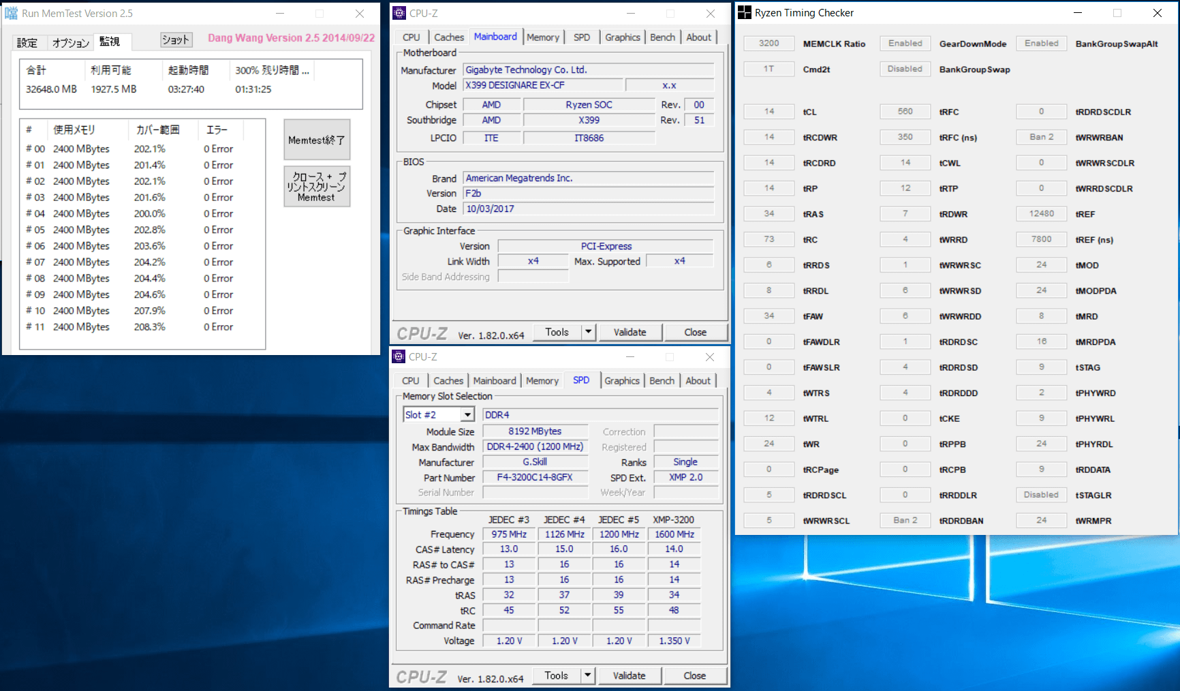Click the tSTAGLR Disabled field
Image resolution: width=1180 pixels, height=691 pixels.
pyautogui.click(x=1041, y=495)
